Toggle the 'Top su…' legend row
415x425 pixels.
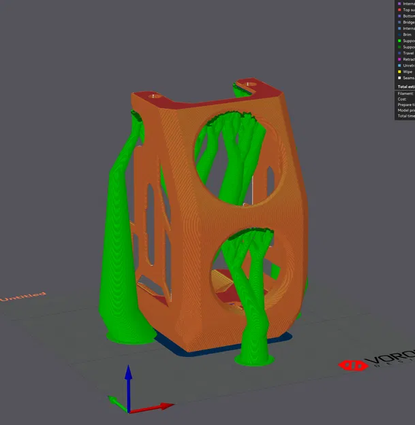406,10
